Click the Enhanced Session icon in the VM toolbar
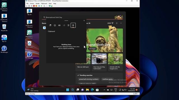The height and width of the screenshot is (100, 179). 50,6
